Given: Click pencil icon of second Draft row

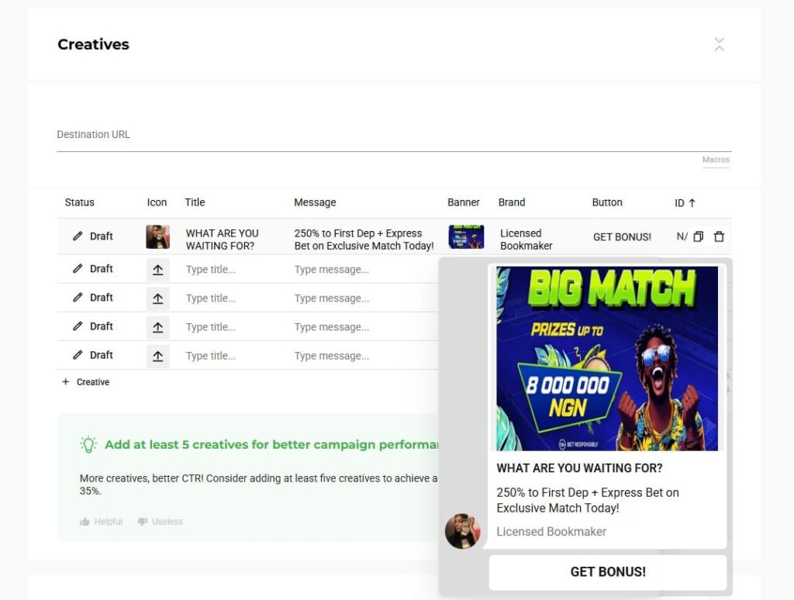Looking at the screenshot, I should click(x=78, y=268).
